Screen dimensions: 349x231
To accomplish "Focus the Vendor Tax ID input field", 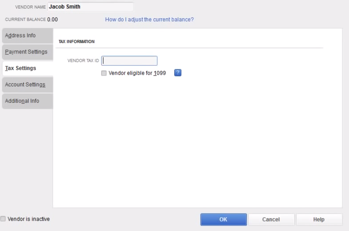I will (x=129, y=61).
